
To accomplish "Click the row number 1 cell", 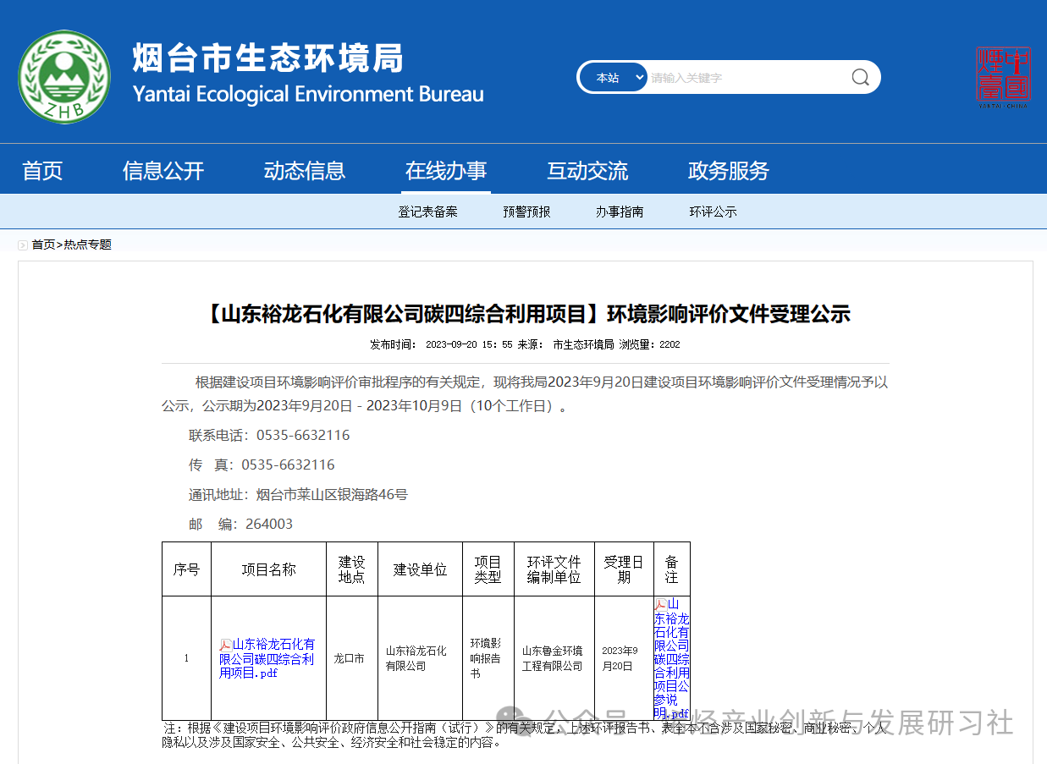I will pos(186,658).
